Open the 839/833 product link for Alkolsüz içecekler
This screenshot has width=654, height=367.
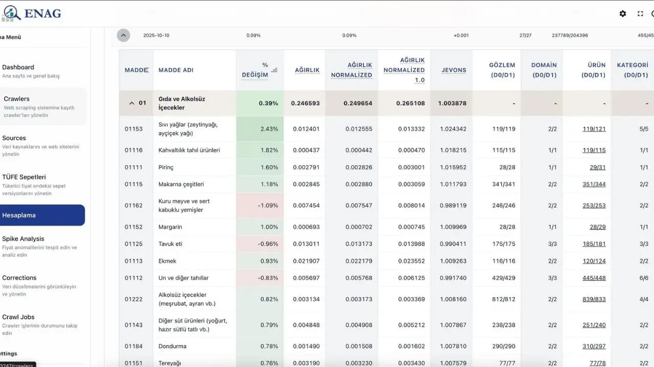(x=594, y=299)
